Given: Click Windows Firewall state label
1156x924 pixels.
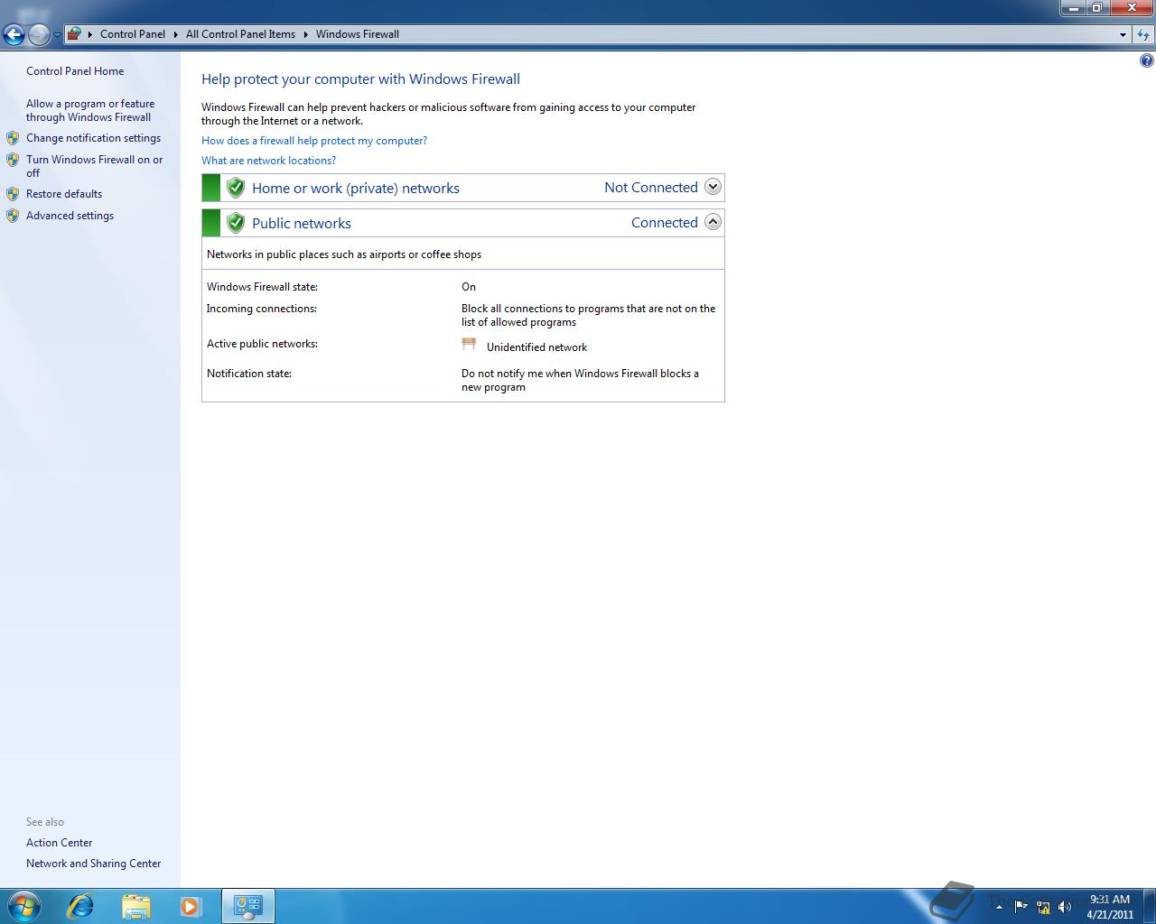Looking at the screenshot, I should tap(262, 287).
